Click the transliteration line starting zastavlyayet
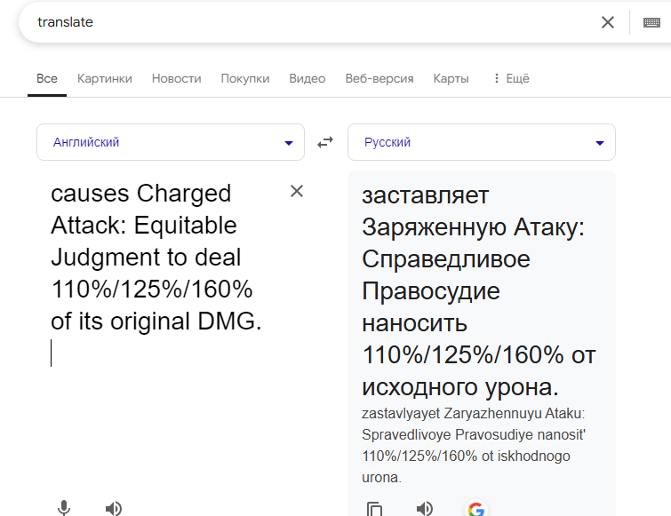The image size is (671, 516). coord(473,414)
